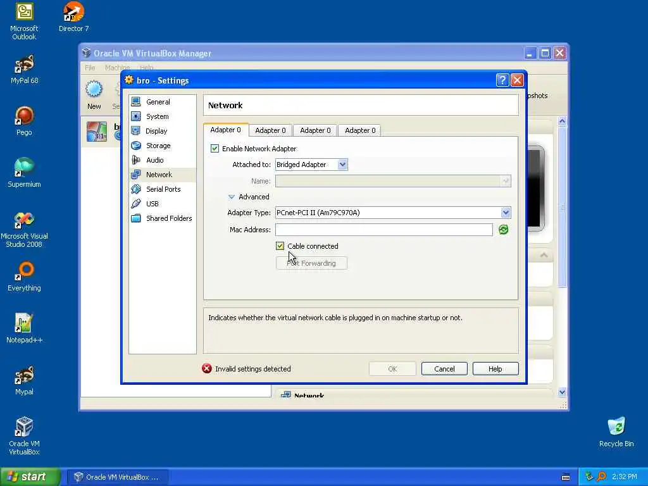
Task: Click the system tray clock showing 2:32 PM
Action: point(624,477)
